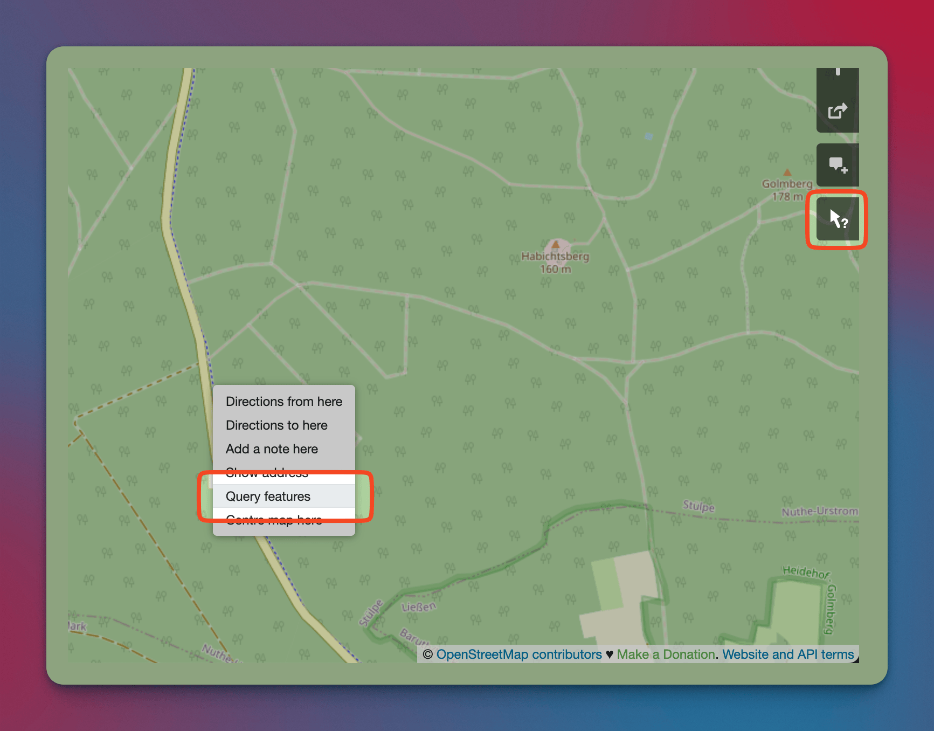Click the Habichtsberg peak triangle marker
The width and height of the screenshot is (934, 731).
[x=556, y=244]
